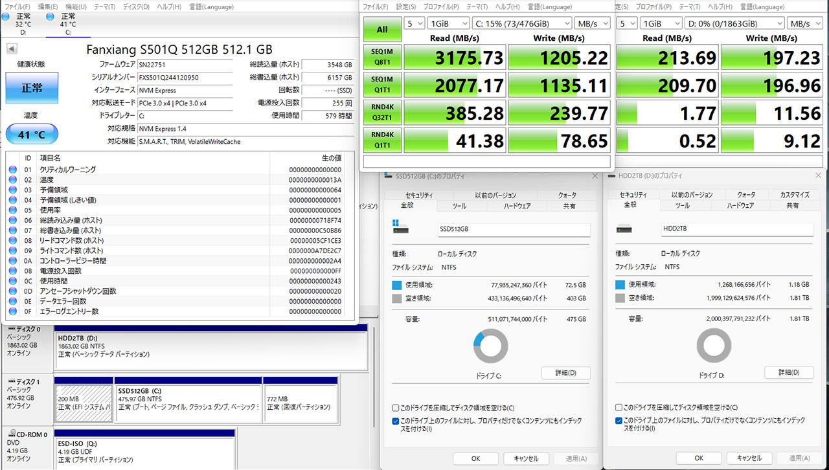Select the D: drive 32 °C status icon

point(6,16)
